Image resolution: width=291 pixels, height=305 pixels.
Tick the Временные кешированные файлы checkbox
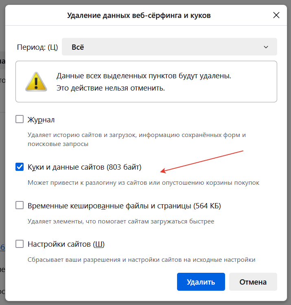20,205
